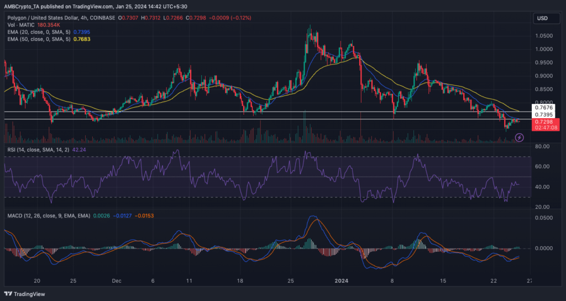Open the USD currency selector
The width and height of the screenshot is (566, 301).
[x=543, y=19]
